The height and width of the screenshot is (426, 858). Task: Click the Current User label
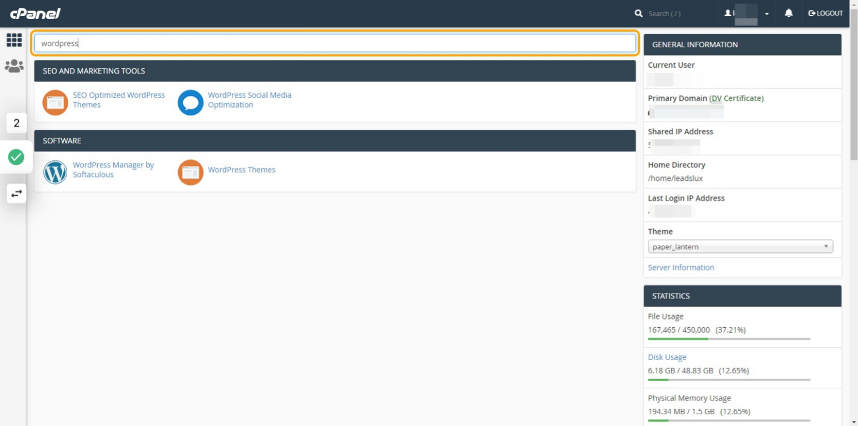[671, 65]
